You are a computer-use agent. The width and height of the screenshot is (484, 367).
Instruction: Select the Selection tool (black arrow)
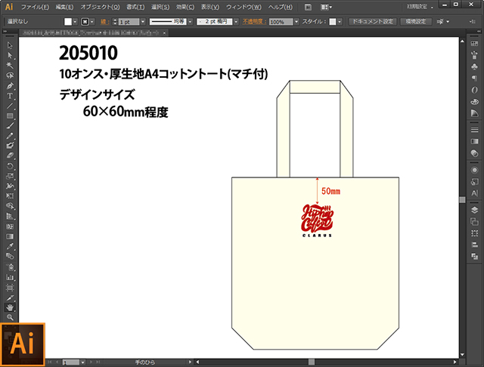point(10,45)
